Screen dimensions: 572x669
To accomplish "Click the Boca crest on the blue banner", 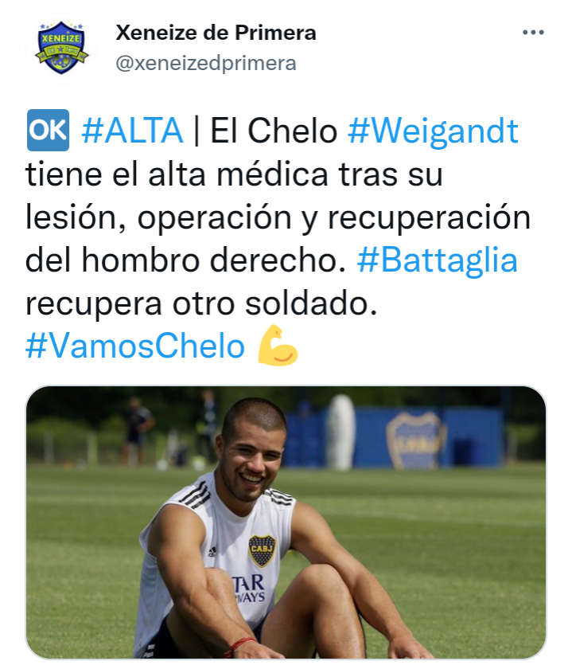I will pos(415,440).
